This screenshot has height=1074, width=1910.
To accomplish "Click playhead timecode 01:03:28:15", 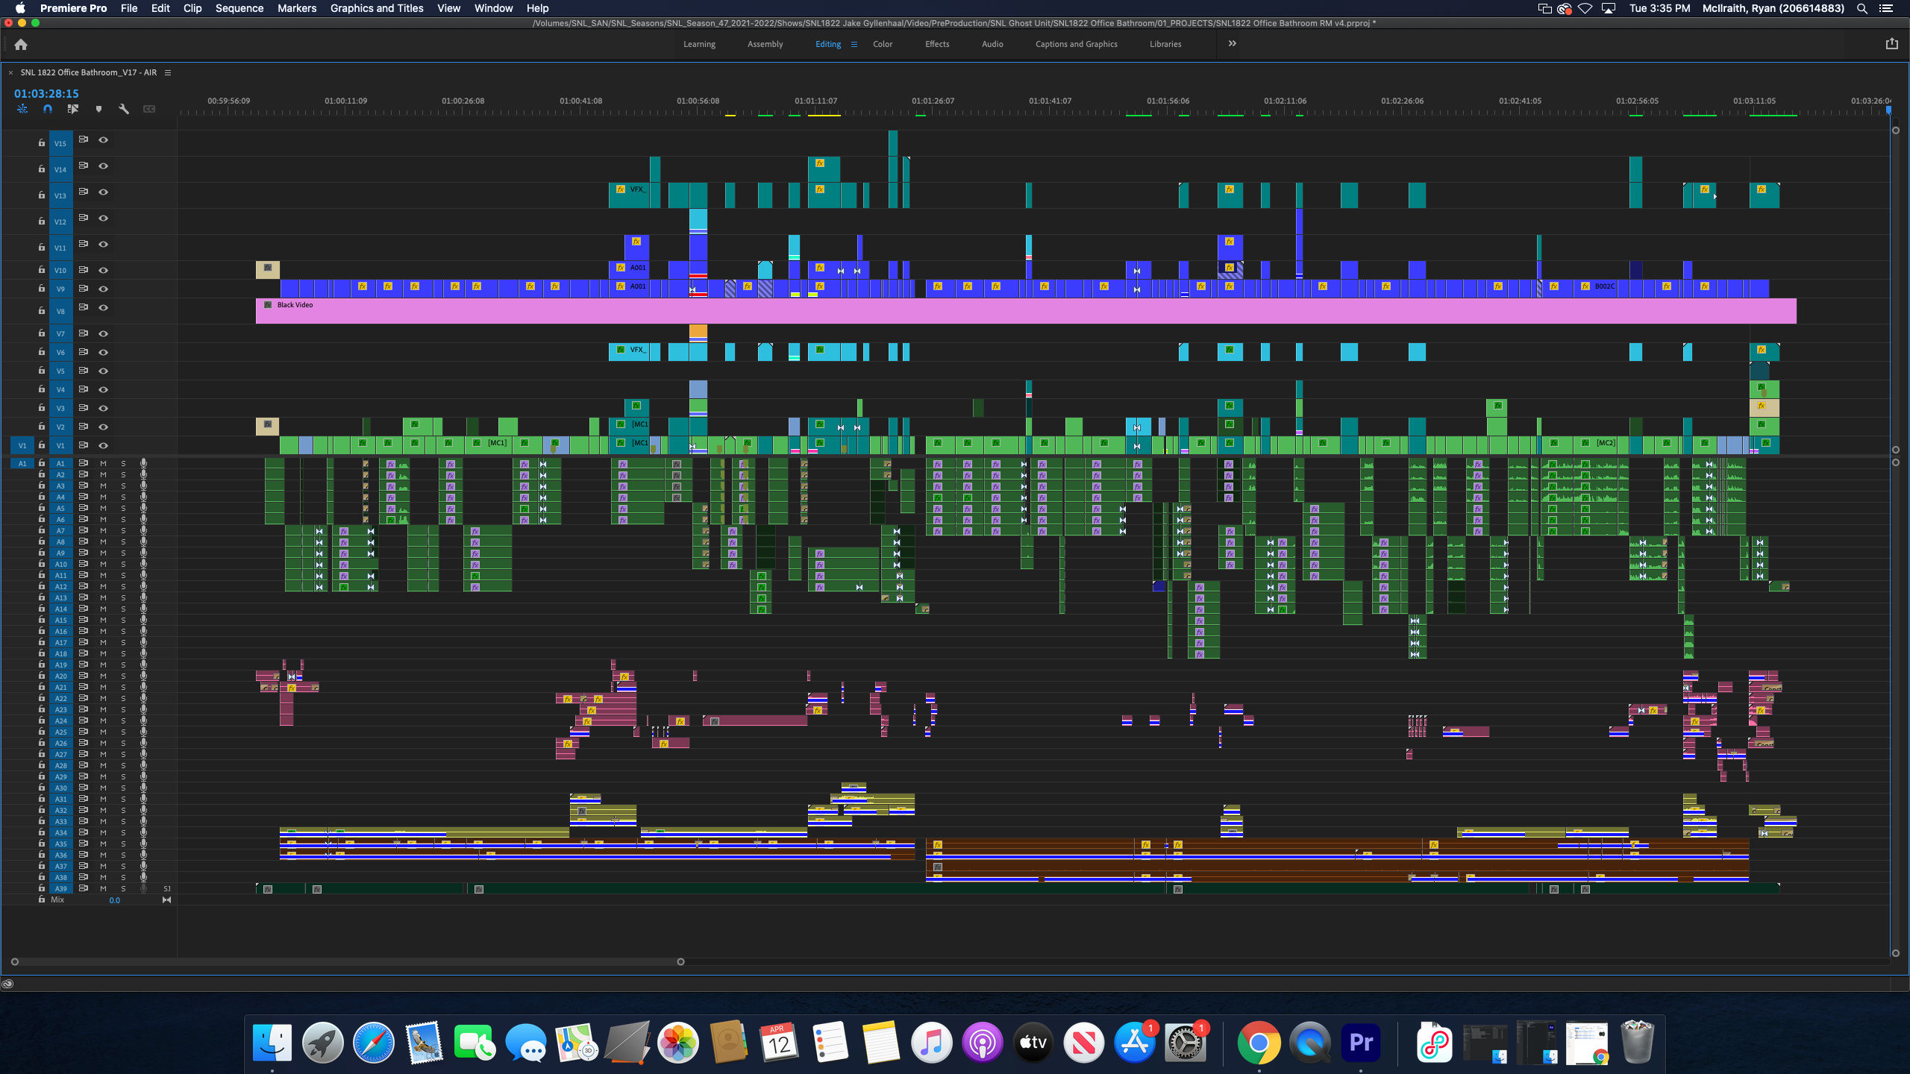I will click(46, 93).
